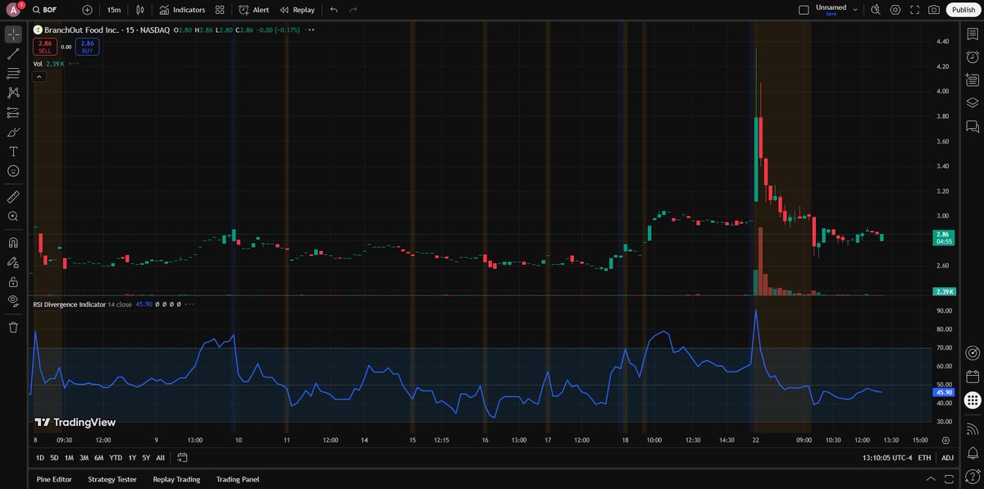
Task: Open the chats panel in right sidebar
Action: coord(973,126)
